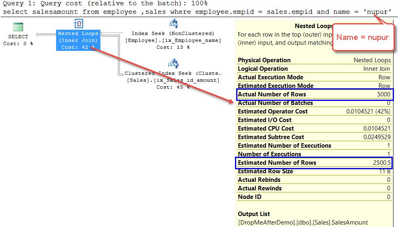Click the 'Estimated Execution Mode' row

[x=314, y=86]
